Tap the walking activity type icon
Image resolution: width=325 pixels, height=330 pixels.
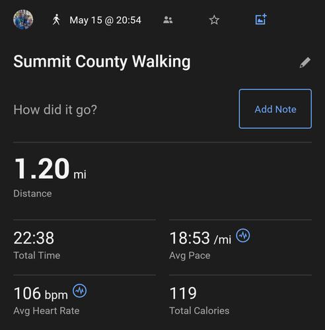(x=56, y=20)
